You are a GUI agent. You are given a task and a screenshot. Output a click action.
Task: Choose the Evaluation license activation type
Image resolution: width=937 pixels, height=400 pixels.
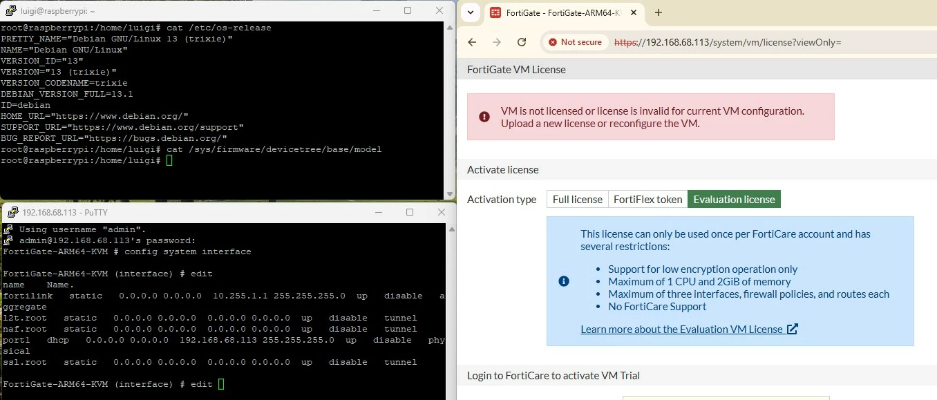click(x=734, y=200)
